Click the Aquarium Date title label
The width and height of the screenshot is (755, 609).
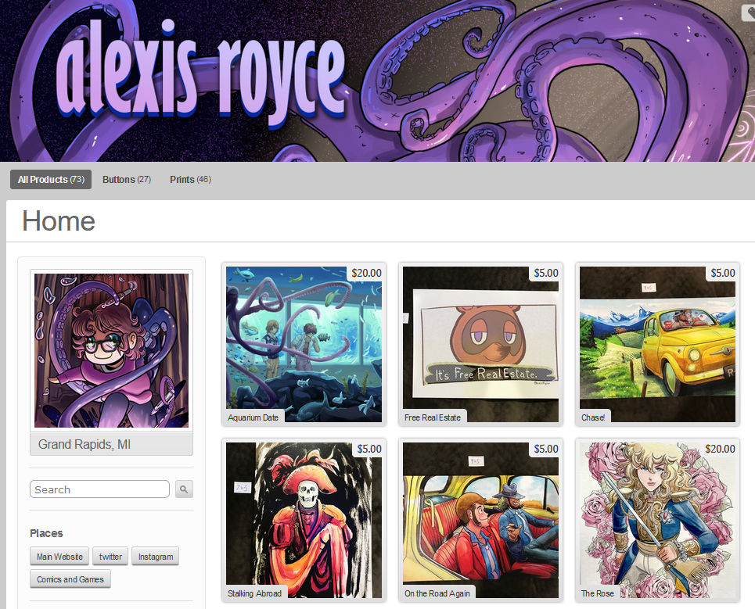coord(253,417)
